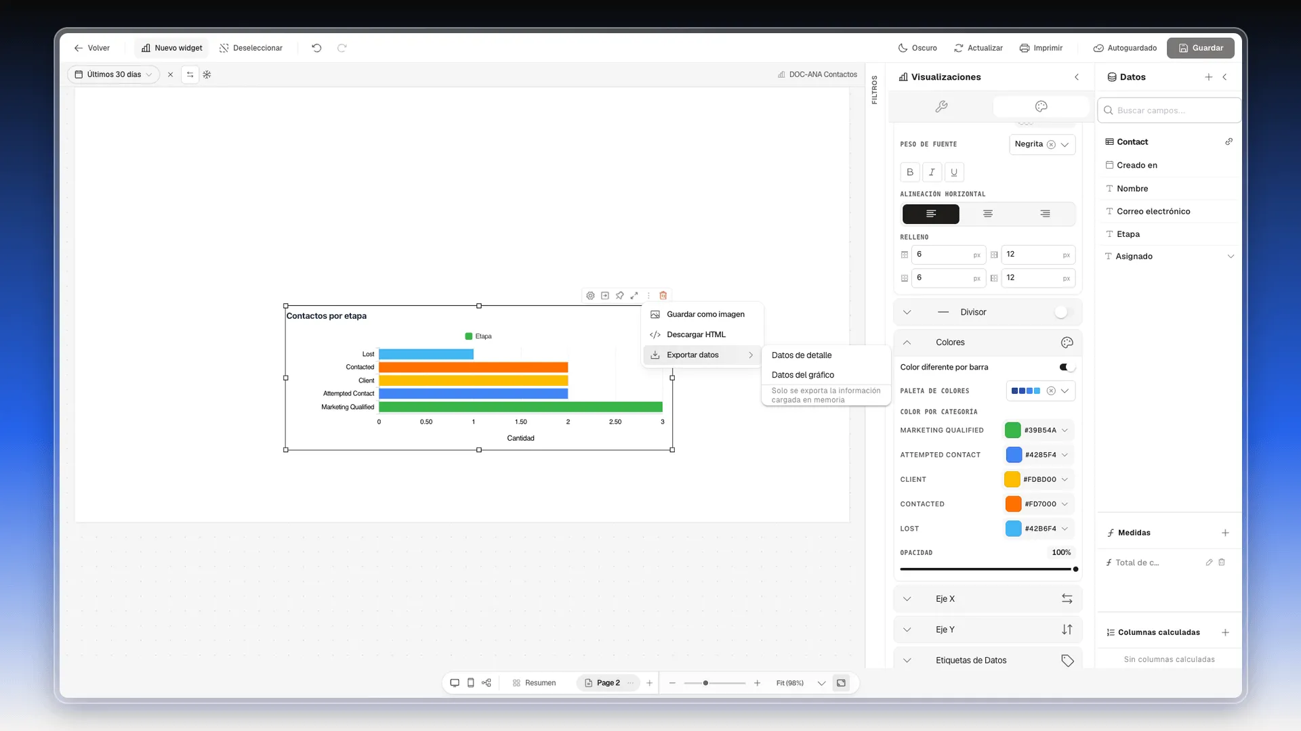The height and width of the screenshot is (731, 1301).
Task: Edit the Total de c... measure
Action: point(1209,562)
